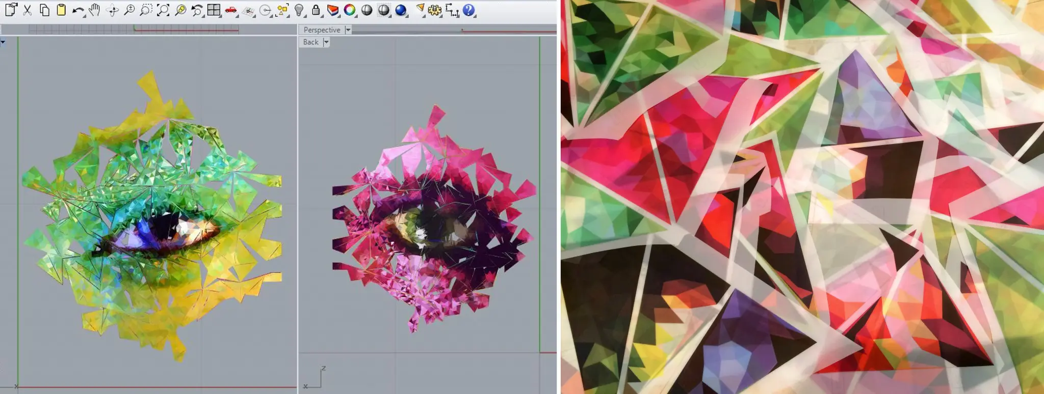Click the blue Render sphere icon
Image resolution: width=1044 pixels, height=394 pixels.
pos(401,10)
